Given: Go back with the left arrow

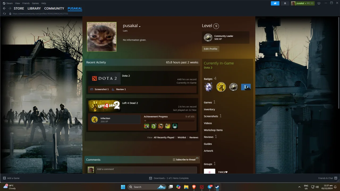Looking at the screenshot, I should 4,8.
